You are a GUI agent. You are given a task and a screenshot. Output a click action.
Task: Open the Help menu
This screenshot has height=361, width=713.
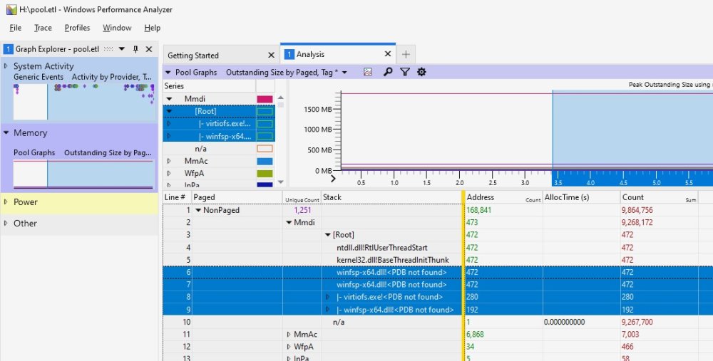pyautogui.click(x=153, y=28)
